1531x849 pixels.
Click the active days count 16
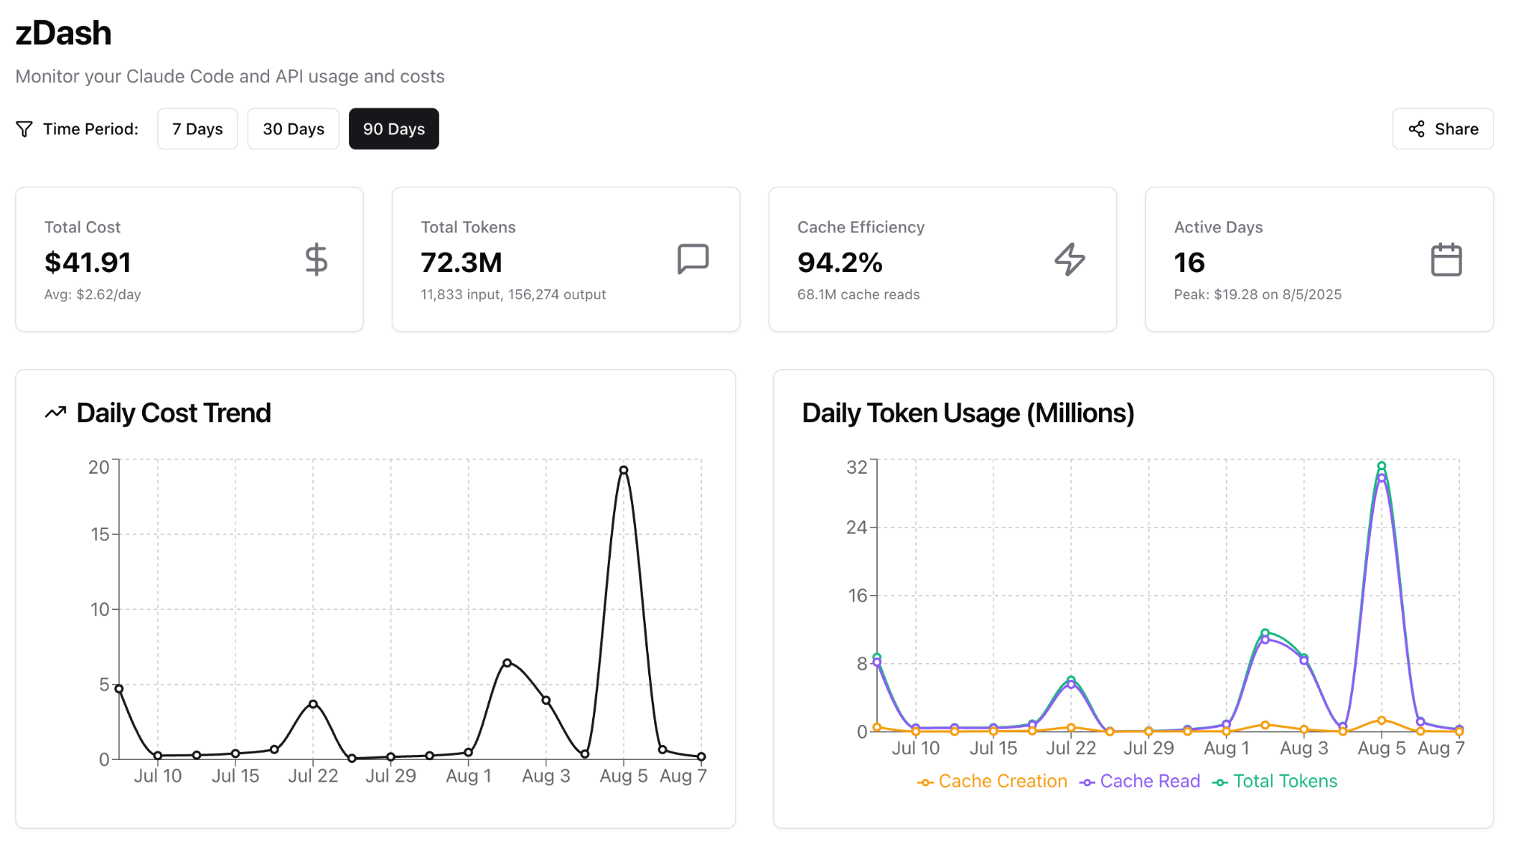pos(1189,262)
